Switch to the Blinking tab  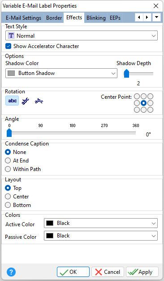pos(96,18)
